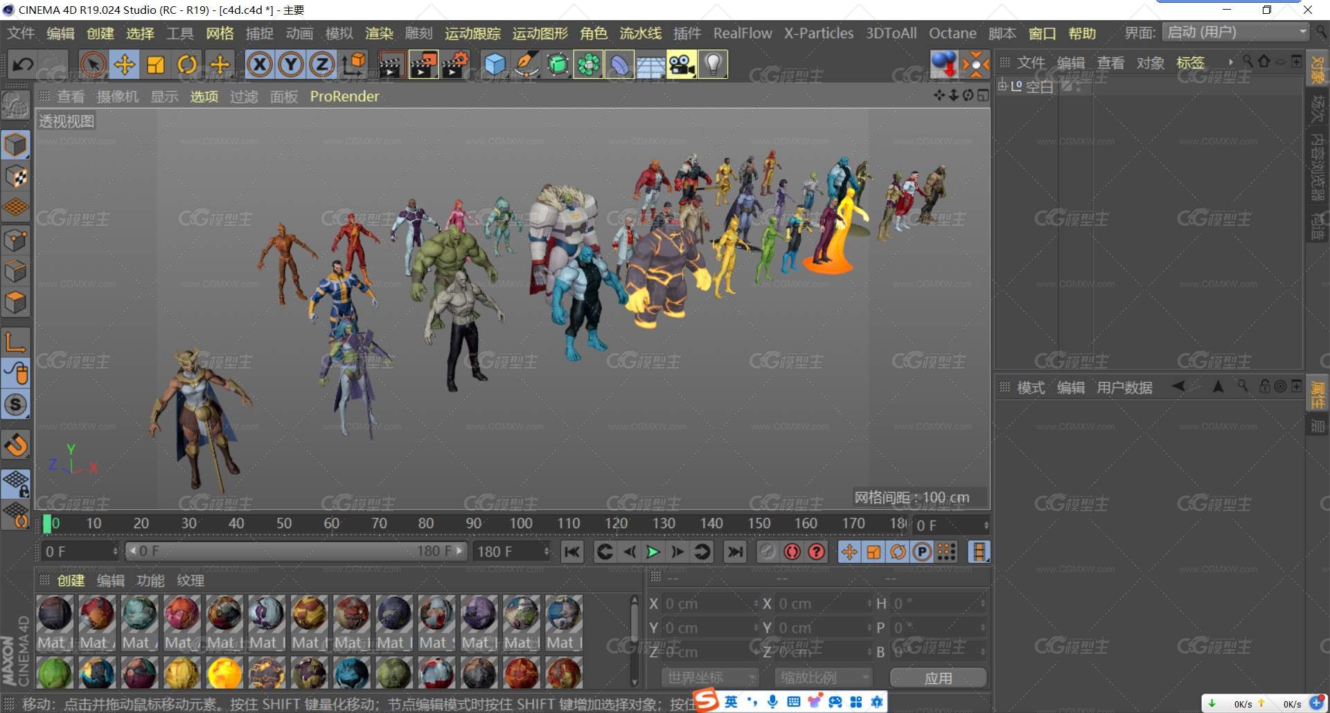The width and height of the screenshot is (1330, 713).
Task: Toggle Z axis lock
Action: click(x=322, y=64)
